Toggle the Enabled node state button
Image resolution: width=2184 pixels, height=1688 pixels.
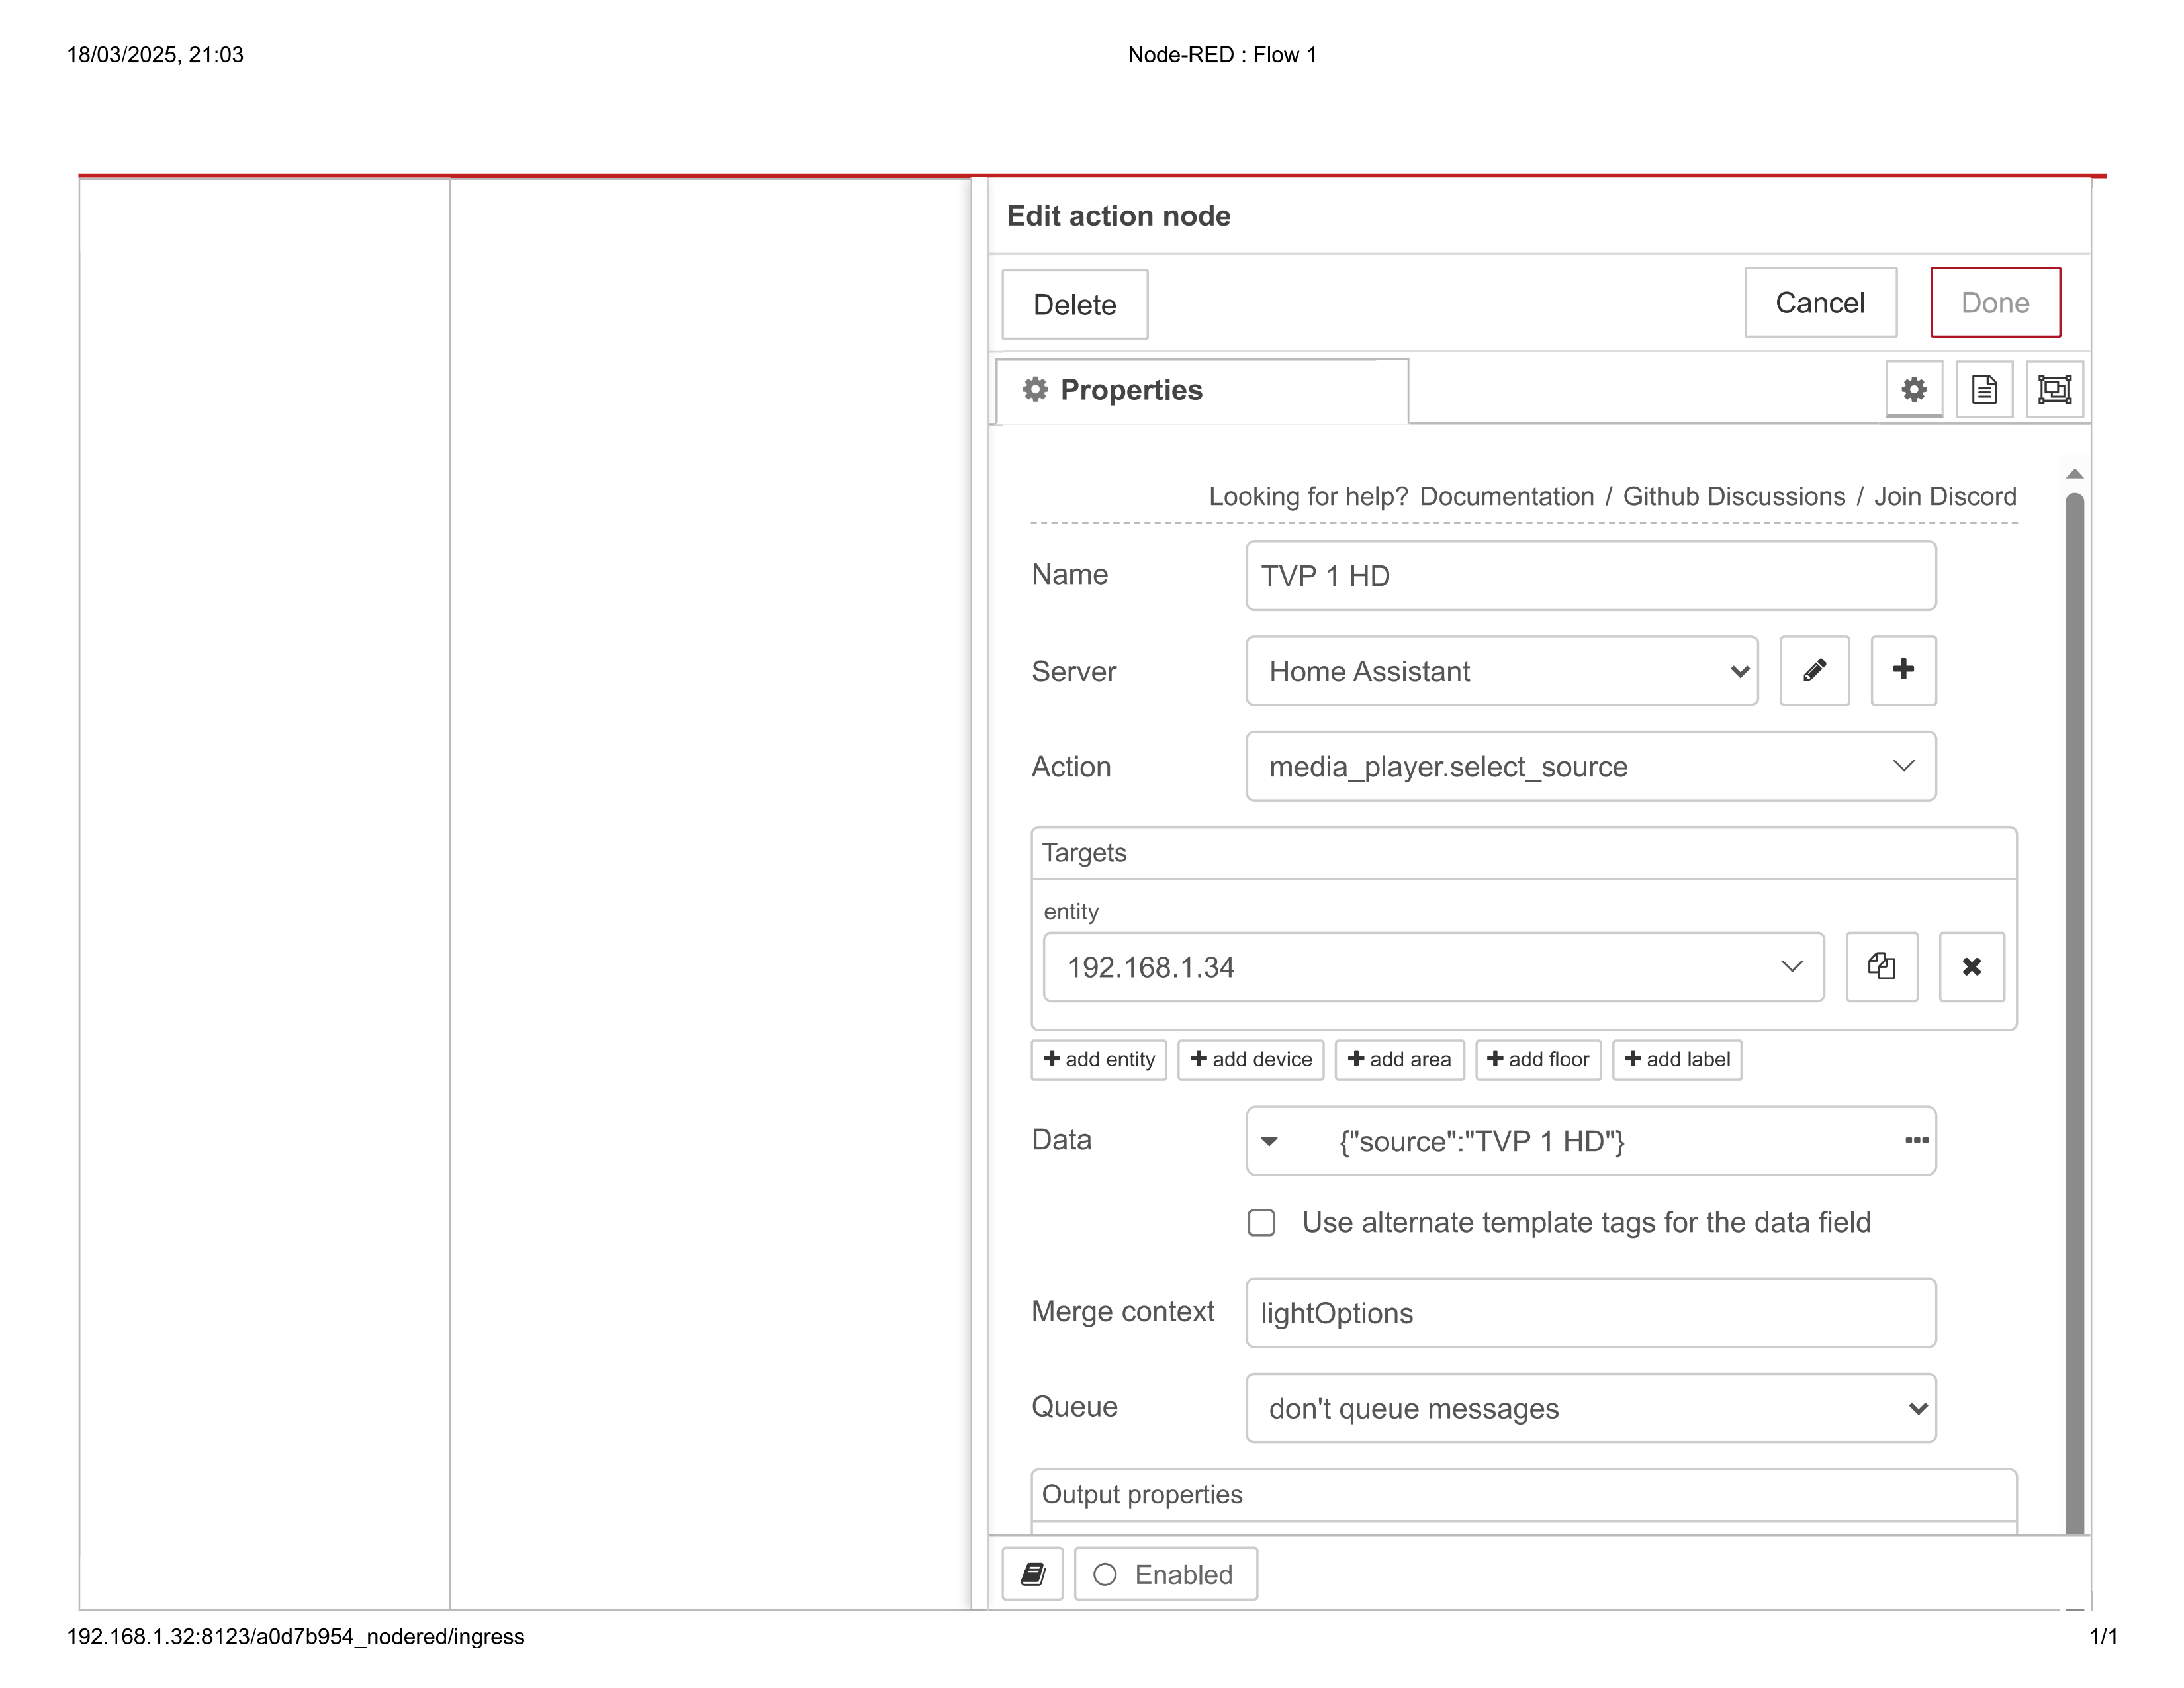point(1165,1574)
